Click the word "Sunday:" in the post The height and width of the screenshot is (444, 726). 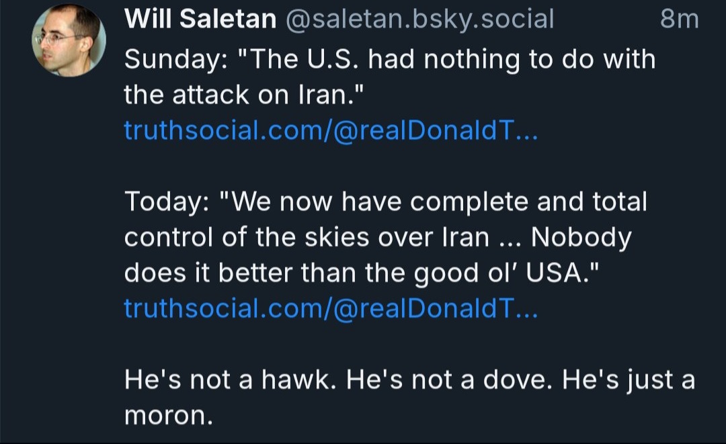tap(175, 60)
